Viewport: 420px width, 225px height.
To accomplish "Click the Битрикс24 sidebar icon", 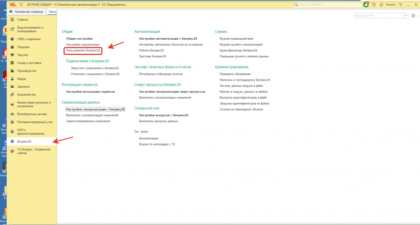I will click(12, 141).
